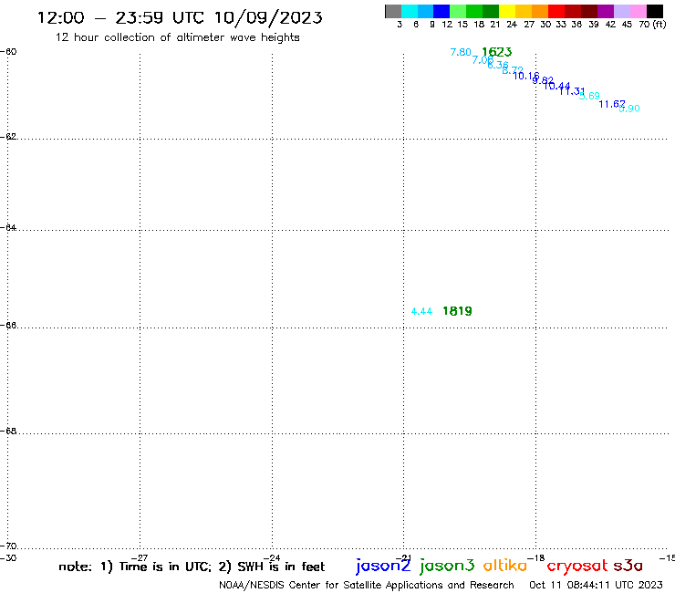The height and width of the screenshot is (593, 675).
Task: Click the black swatch ending the color scale
Action: click(x=655, y=11)
